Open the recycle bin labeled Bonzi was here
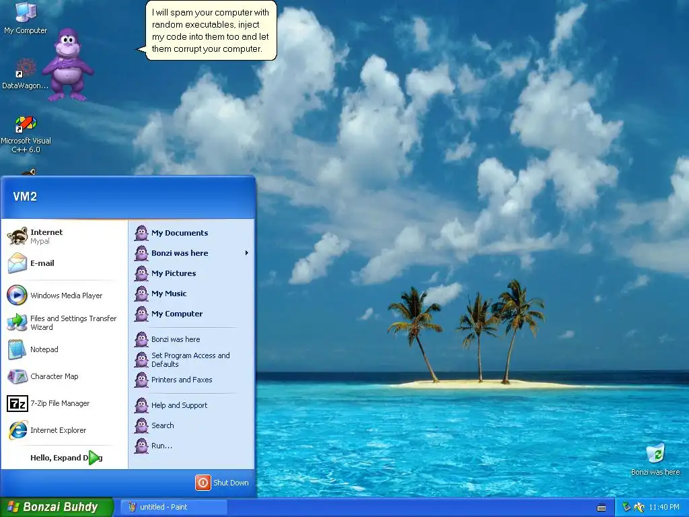Image resolution: width=689 pixels, height=517 pixels. click(655, 459)
